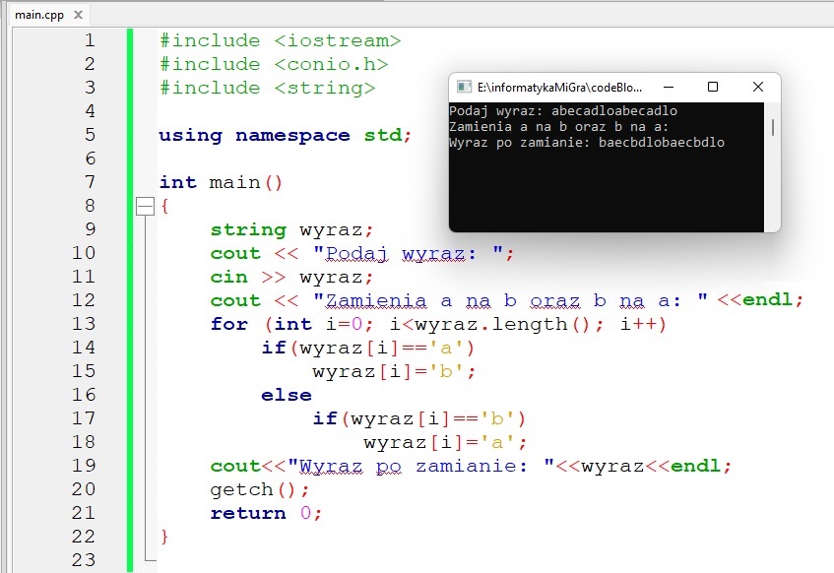
Task: Click the "Zamienia a na b oraz b na a: " string literal
Action: click(511, 300)
